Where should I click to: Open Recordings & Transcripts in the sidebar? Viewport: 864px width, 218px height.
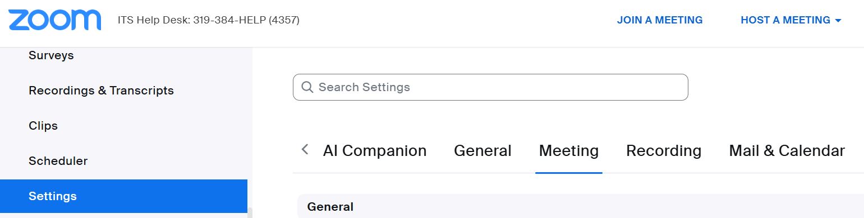point(101,91)
